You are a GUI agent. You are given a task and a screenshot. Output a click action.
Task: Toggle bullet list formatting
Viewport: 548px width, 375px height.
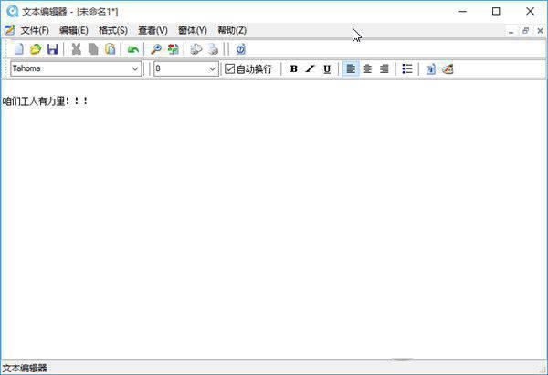coord(407,69)
